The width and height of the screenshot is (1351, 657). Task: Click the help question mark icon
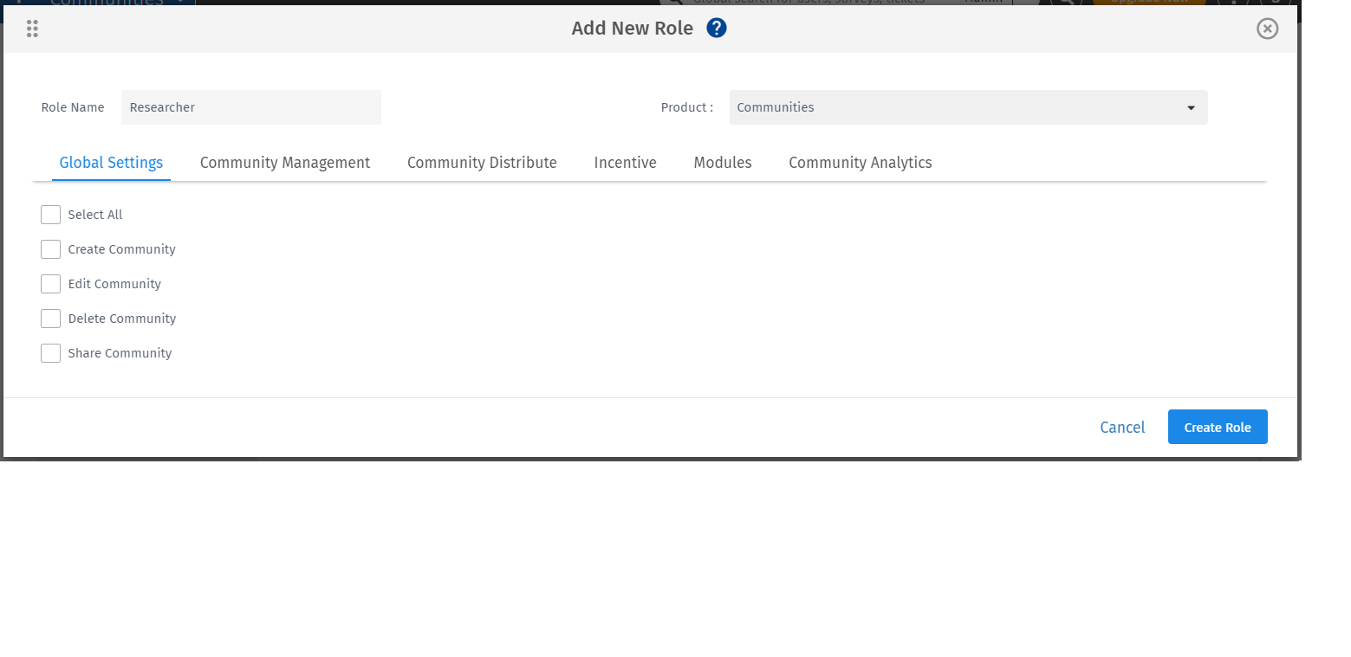pos(717,29)
